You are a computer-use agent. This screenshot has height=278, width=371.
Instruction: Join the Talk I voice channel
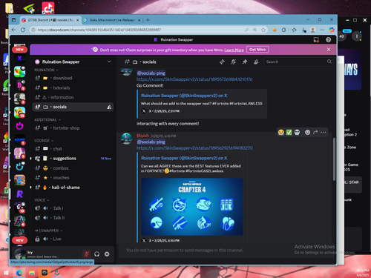73,208
